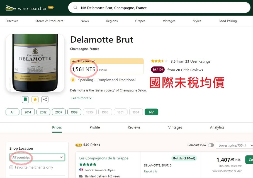This screenshot has height=178, width=253.
Task: Click the user rating stars
Action: click(159, 61)
